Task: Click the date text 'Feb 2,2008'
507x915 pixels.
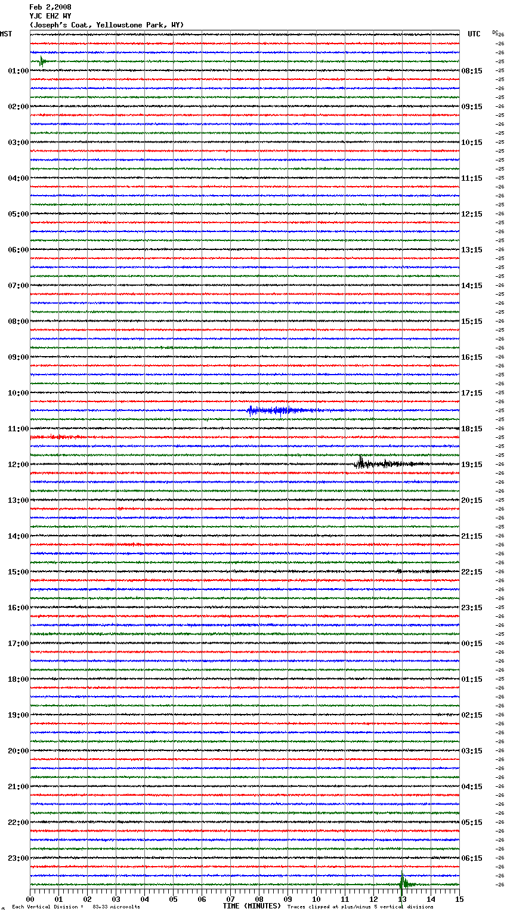Action: click(50, 7)
